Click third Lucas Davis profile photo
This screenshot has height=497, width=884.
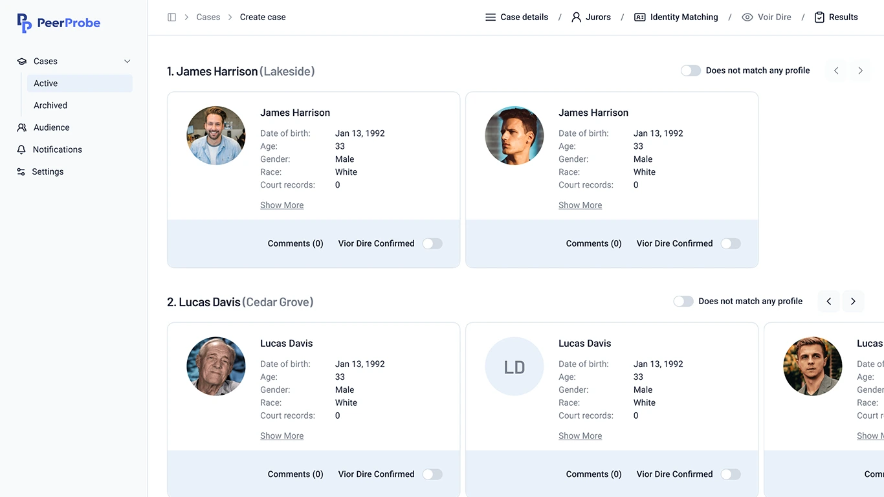click(x=813, y=366)
